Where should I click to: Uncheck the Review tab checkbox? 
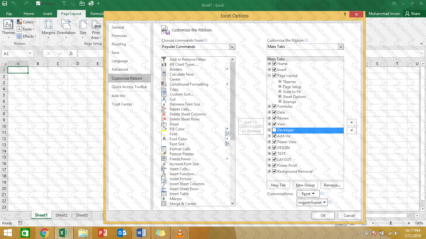click(x=274, y=118)
